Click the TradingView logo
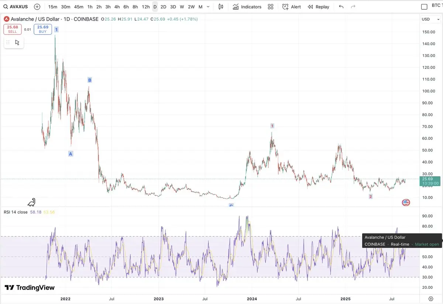Image resolution: width=443 pixels, height=304 pixels. [30, 288]
